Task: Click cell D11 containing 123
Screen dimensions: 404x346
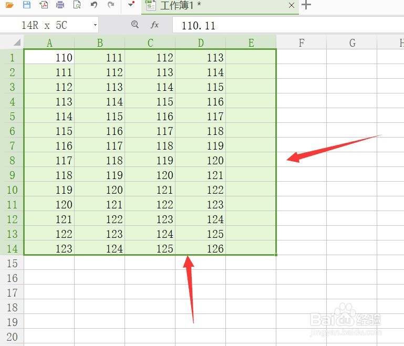Action: click(x=201, y=203)
